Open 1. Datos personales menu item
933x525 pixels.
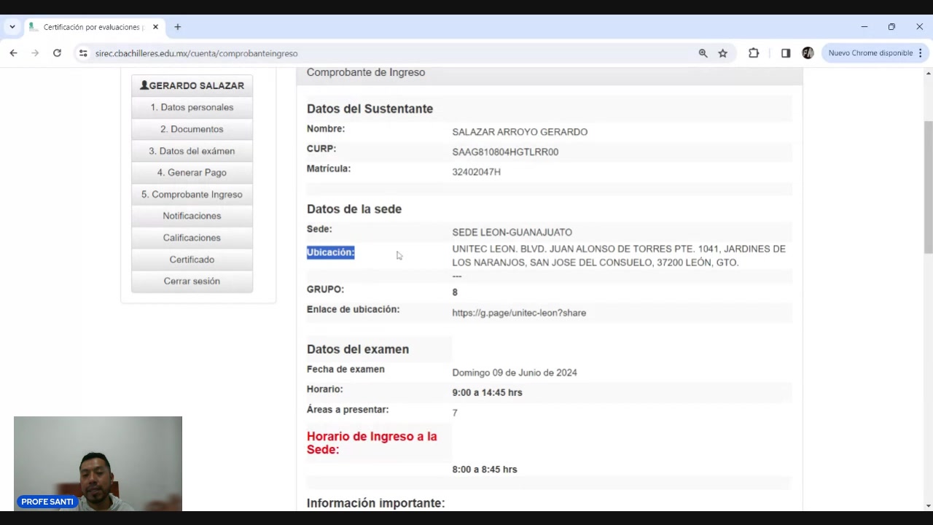coord(192,107)
